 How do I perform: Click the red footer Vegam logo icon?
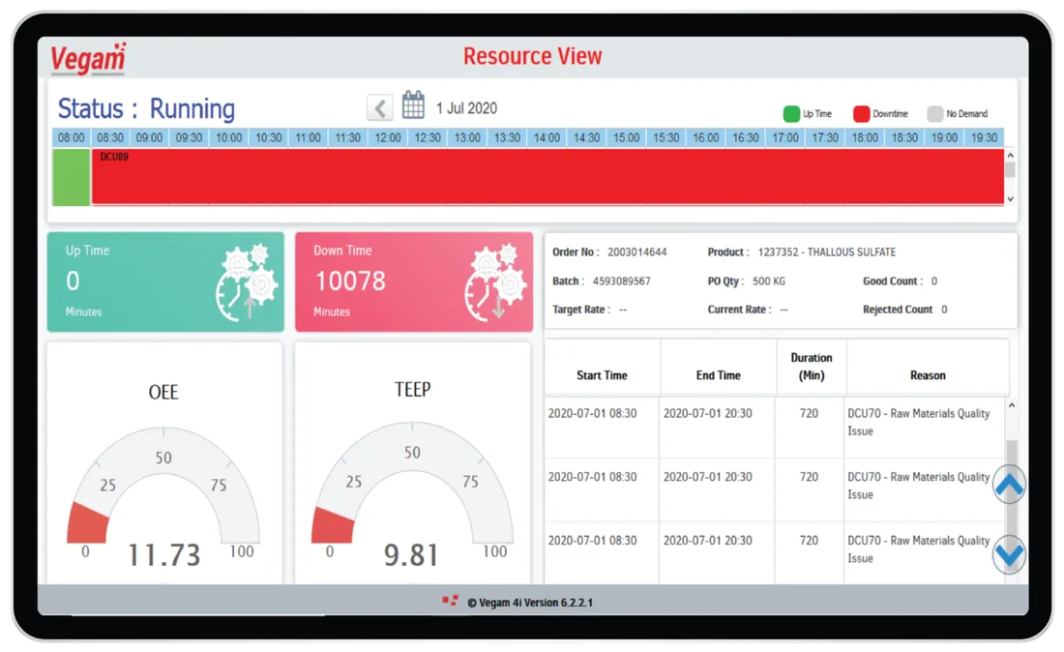(x=450, y=601)
